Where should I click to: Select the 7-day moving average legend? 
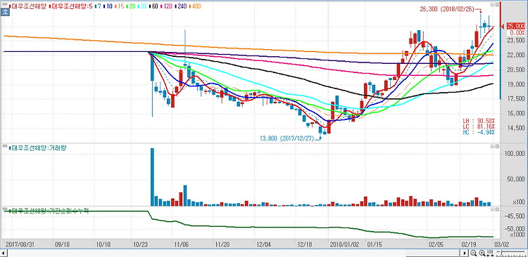(x=99, y=6)
